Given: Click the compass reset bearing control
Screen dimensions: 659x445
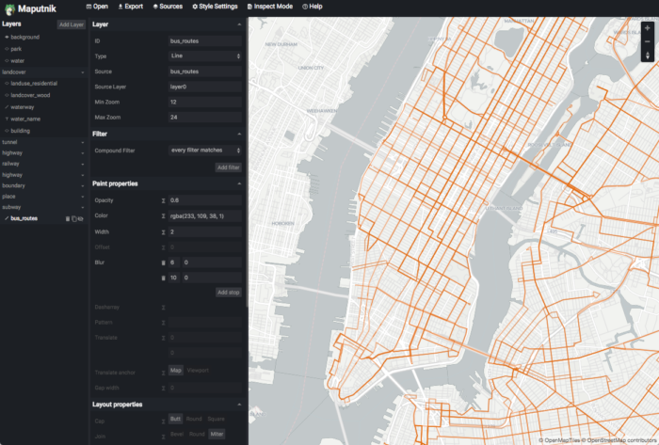Looking at the screenshot, I should coord(648,55).
